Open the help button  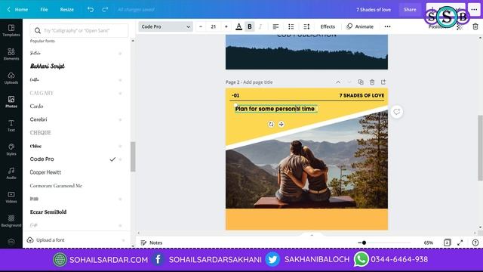[x=475, y=243]
